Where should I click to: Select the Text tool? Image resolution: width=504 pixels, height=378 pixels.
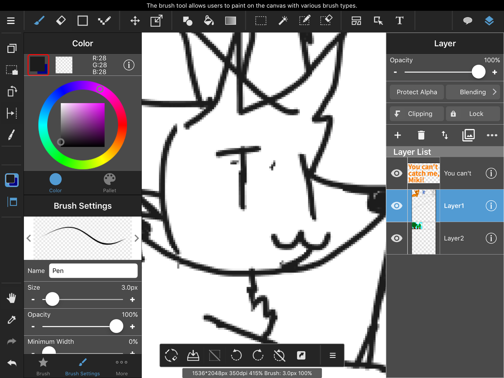click(x=400, y=21)
